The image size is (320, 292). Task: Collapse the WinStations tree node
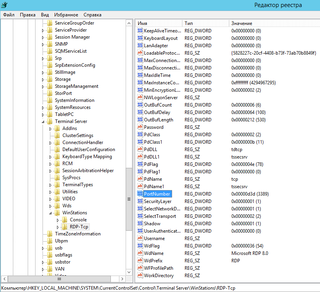[51, 213]
